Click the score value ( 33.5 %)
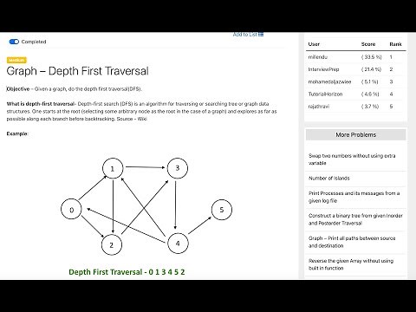This screenshot has height=312, width=416. [x=372, y=57]
